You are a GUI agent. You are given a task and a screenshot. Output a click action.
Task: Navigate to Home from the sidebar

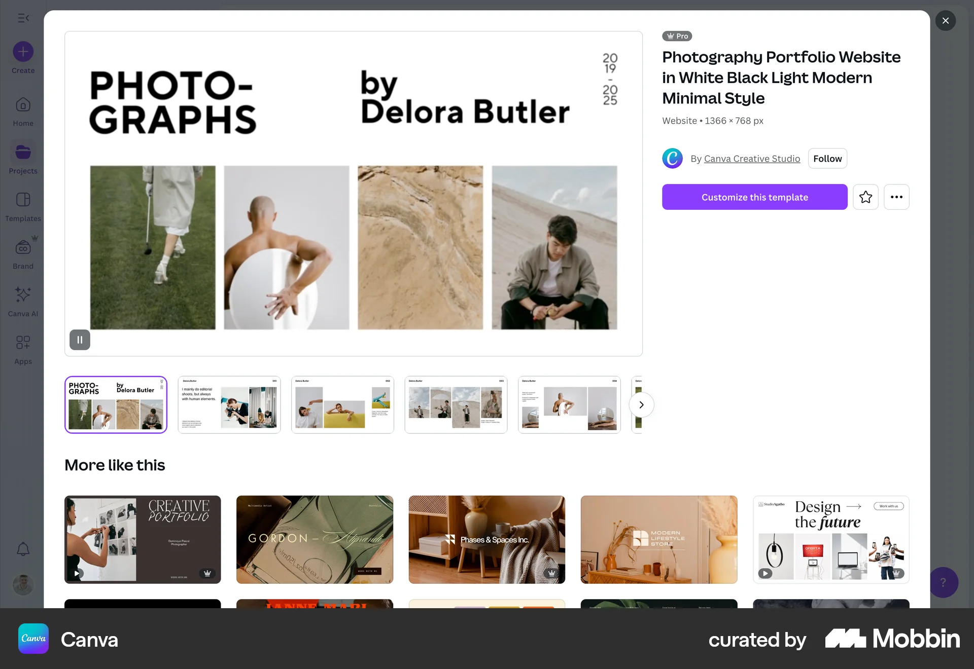(22, 110)
